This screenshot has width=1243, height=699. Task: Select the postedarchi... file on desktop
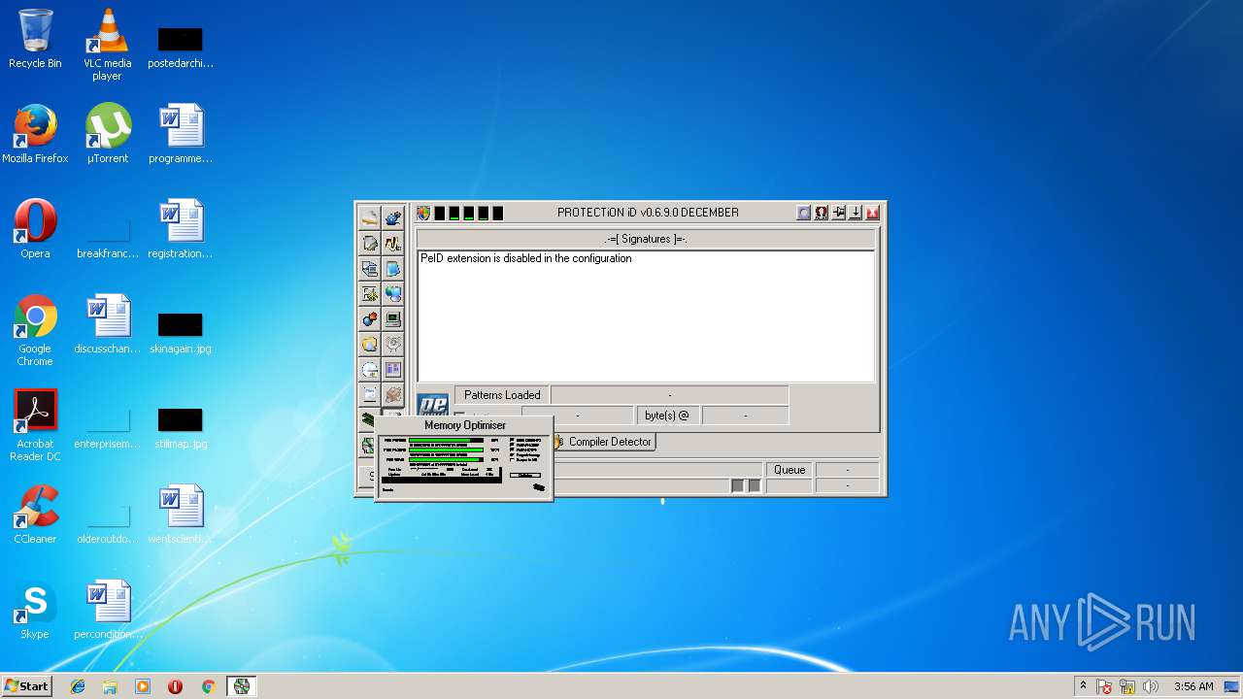click(x=181, y=46)
